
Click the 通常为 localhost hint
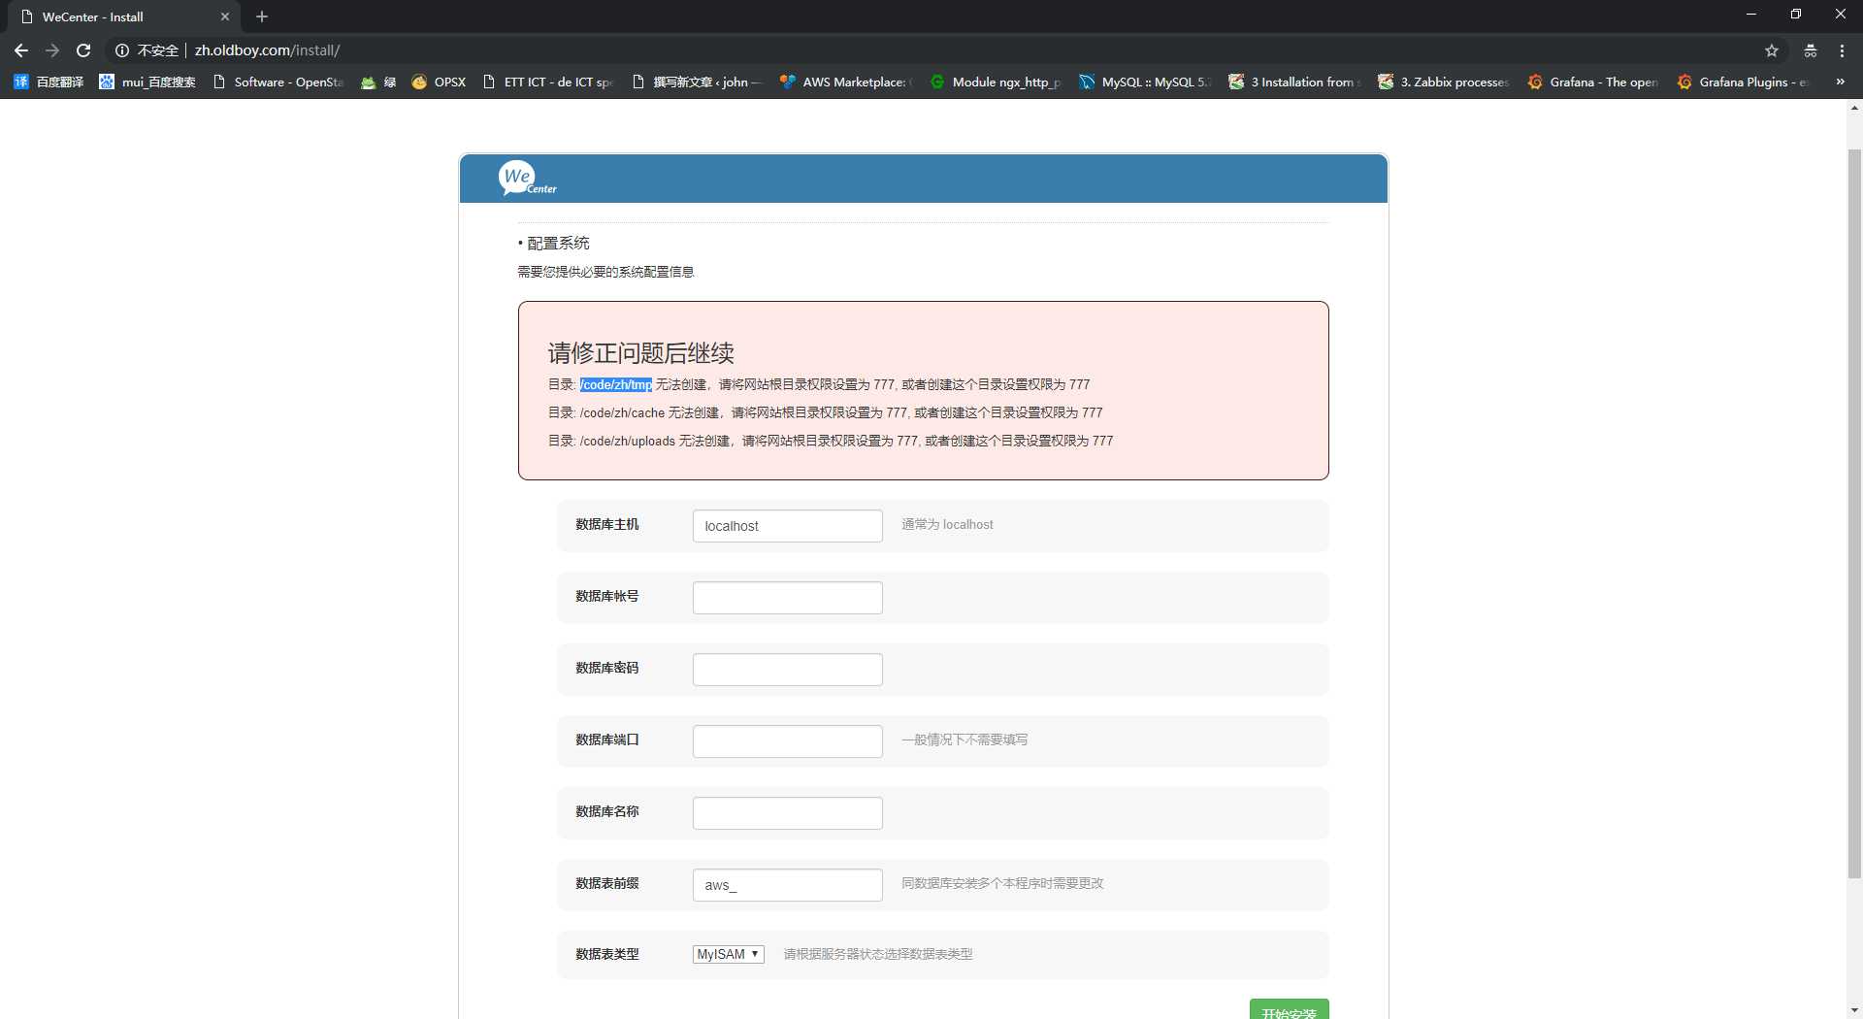(x=947, y=524)
